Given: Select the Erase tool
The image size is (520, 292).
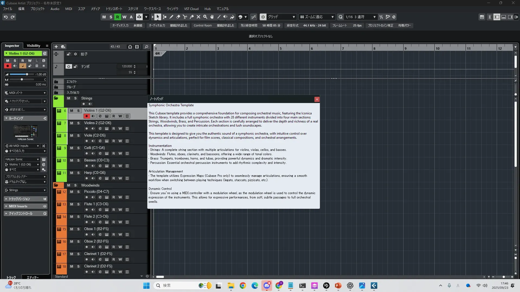Looking at the screenshot, I should (178, 17).
